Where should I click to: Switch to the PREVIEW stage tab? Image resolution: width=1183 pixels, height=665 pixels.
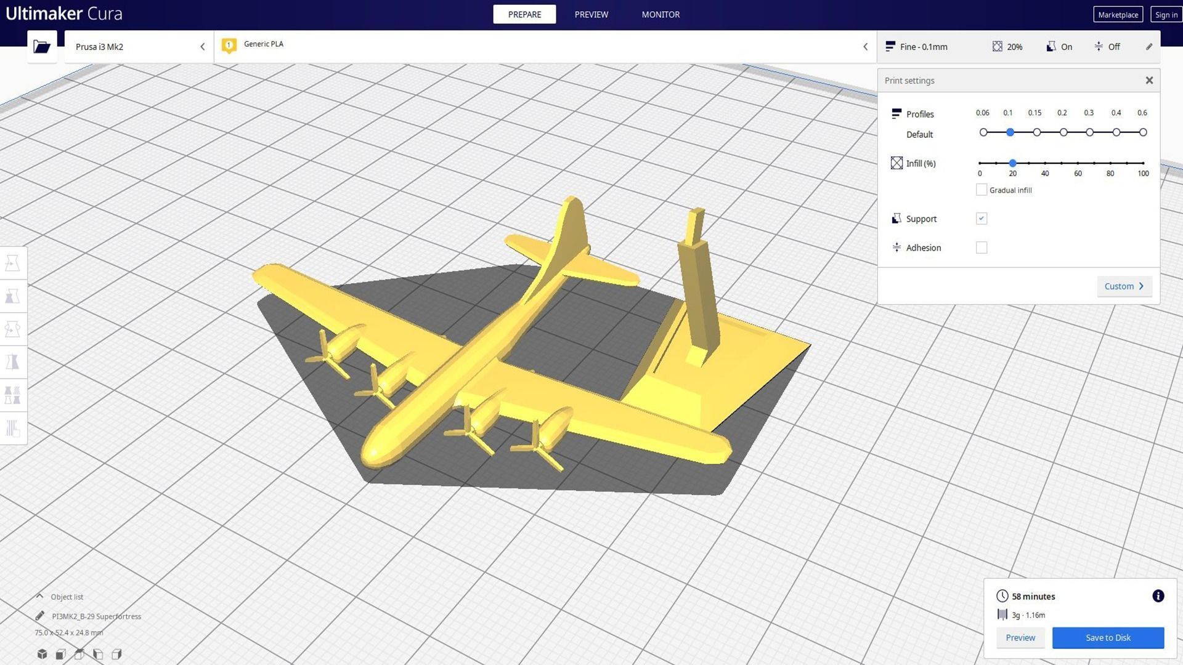(x=591, y=14)
